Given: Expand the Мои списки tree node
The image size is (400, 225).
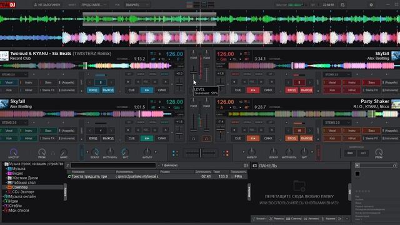Looking at the screenshot, I should pyautogui.click(x=3, y=211).
